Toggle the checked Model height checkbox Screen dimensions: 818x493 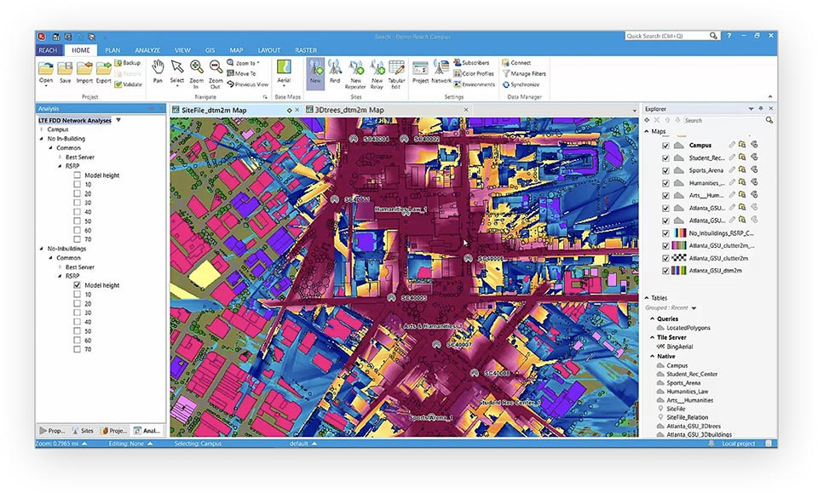pos(78,285)
